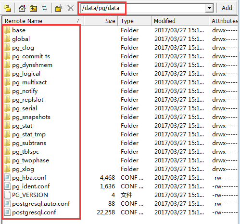Screen dimensions: 240x224
Task: Select the pg_xlog folder icon
Action: (7, 169)
